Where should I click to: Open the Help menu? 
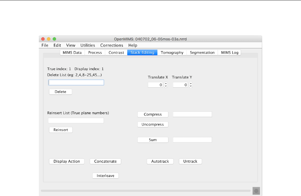133,45
